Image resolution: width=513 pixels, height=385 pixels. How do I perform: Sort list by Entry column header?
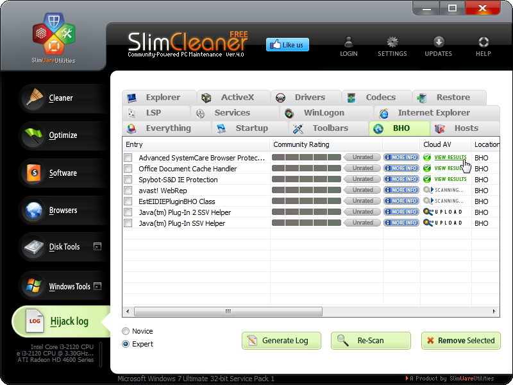[x=196, y=144]
